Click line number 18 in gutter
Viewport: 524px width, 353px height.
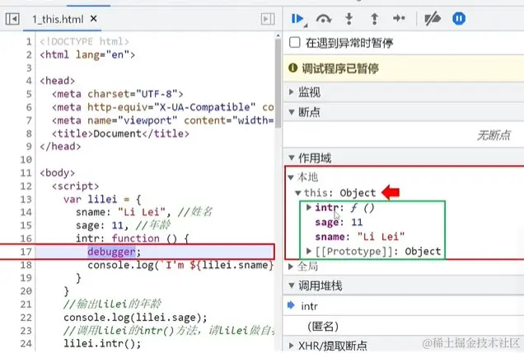tap(26, 265)
